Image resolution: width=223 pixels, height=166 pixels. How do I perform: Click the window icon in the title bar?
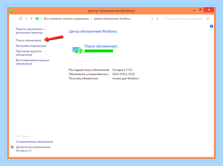pyautogui.click(x=11, y=11)
